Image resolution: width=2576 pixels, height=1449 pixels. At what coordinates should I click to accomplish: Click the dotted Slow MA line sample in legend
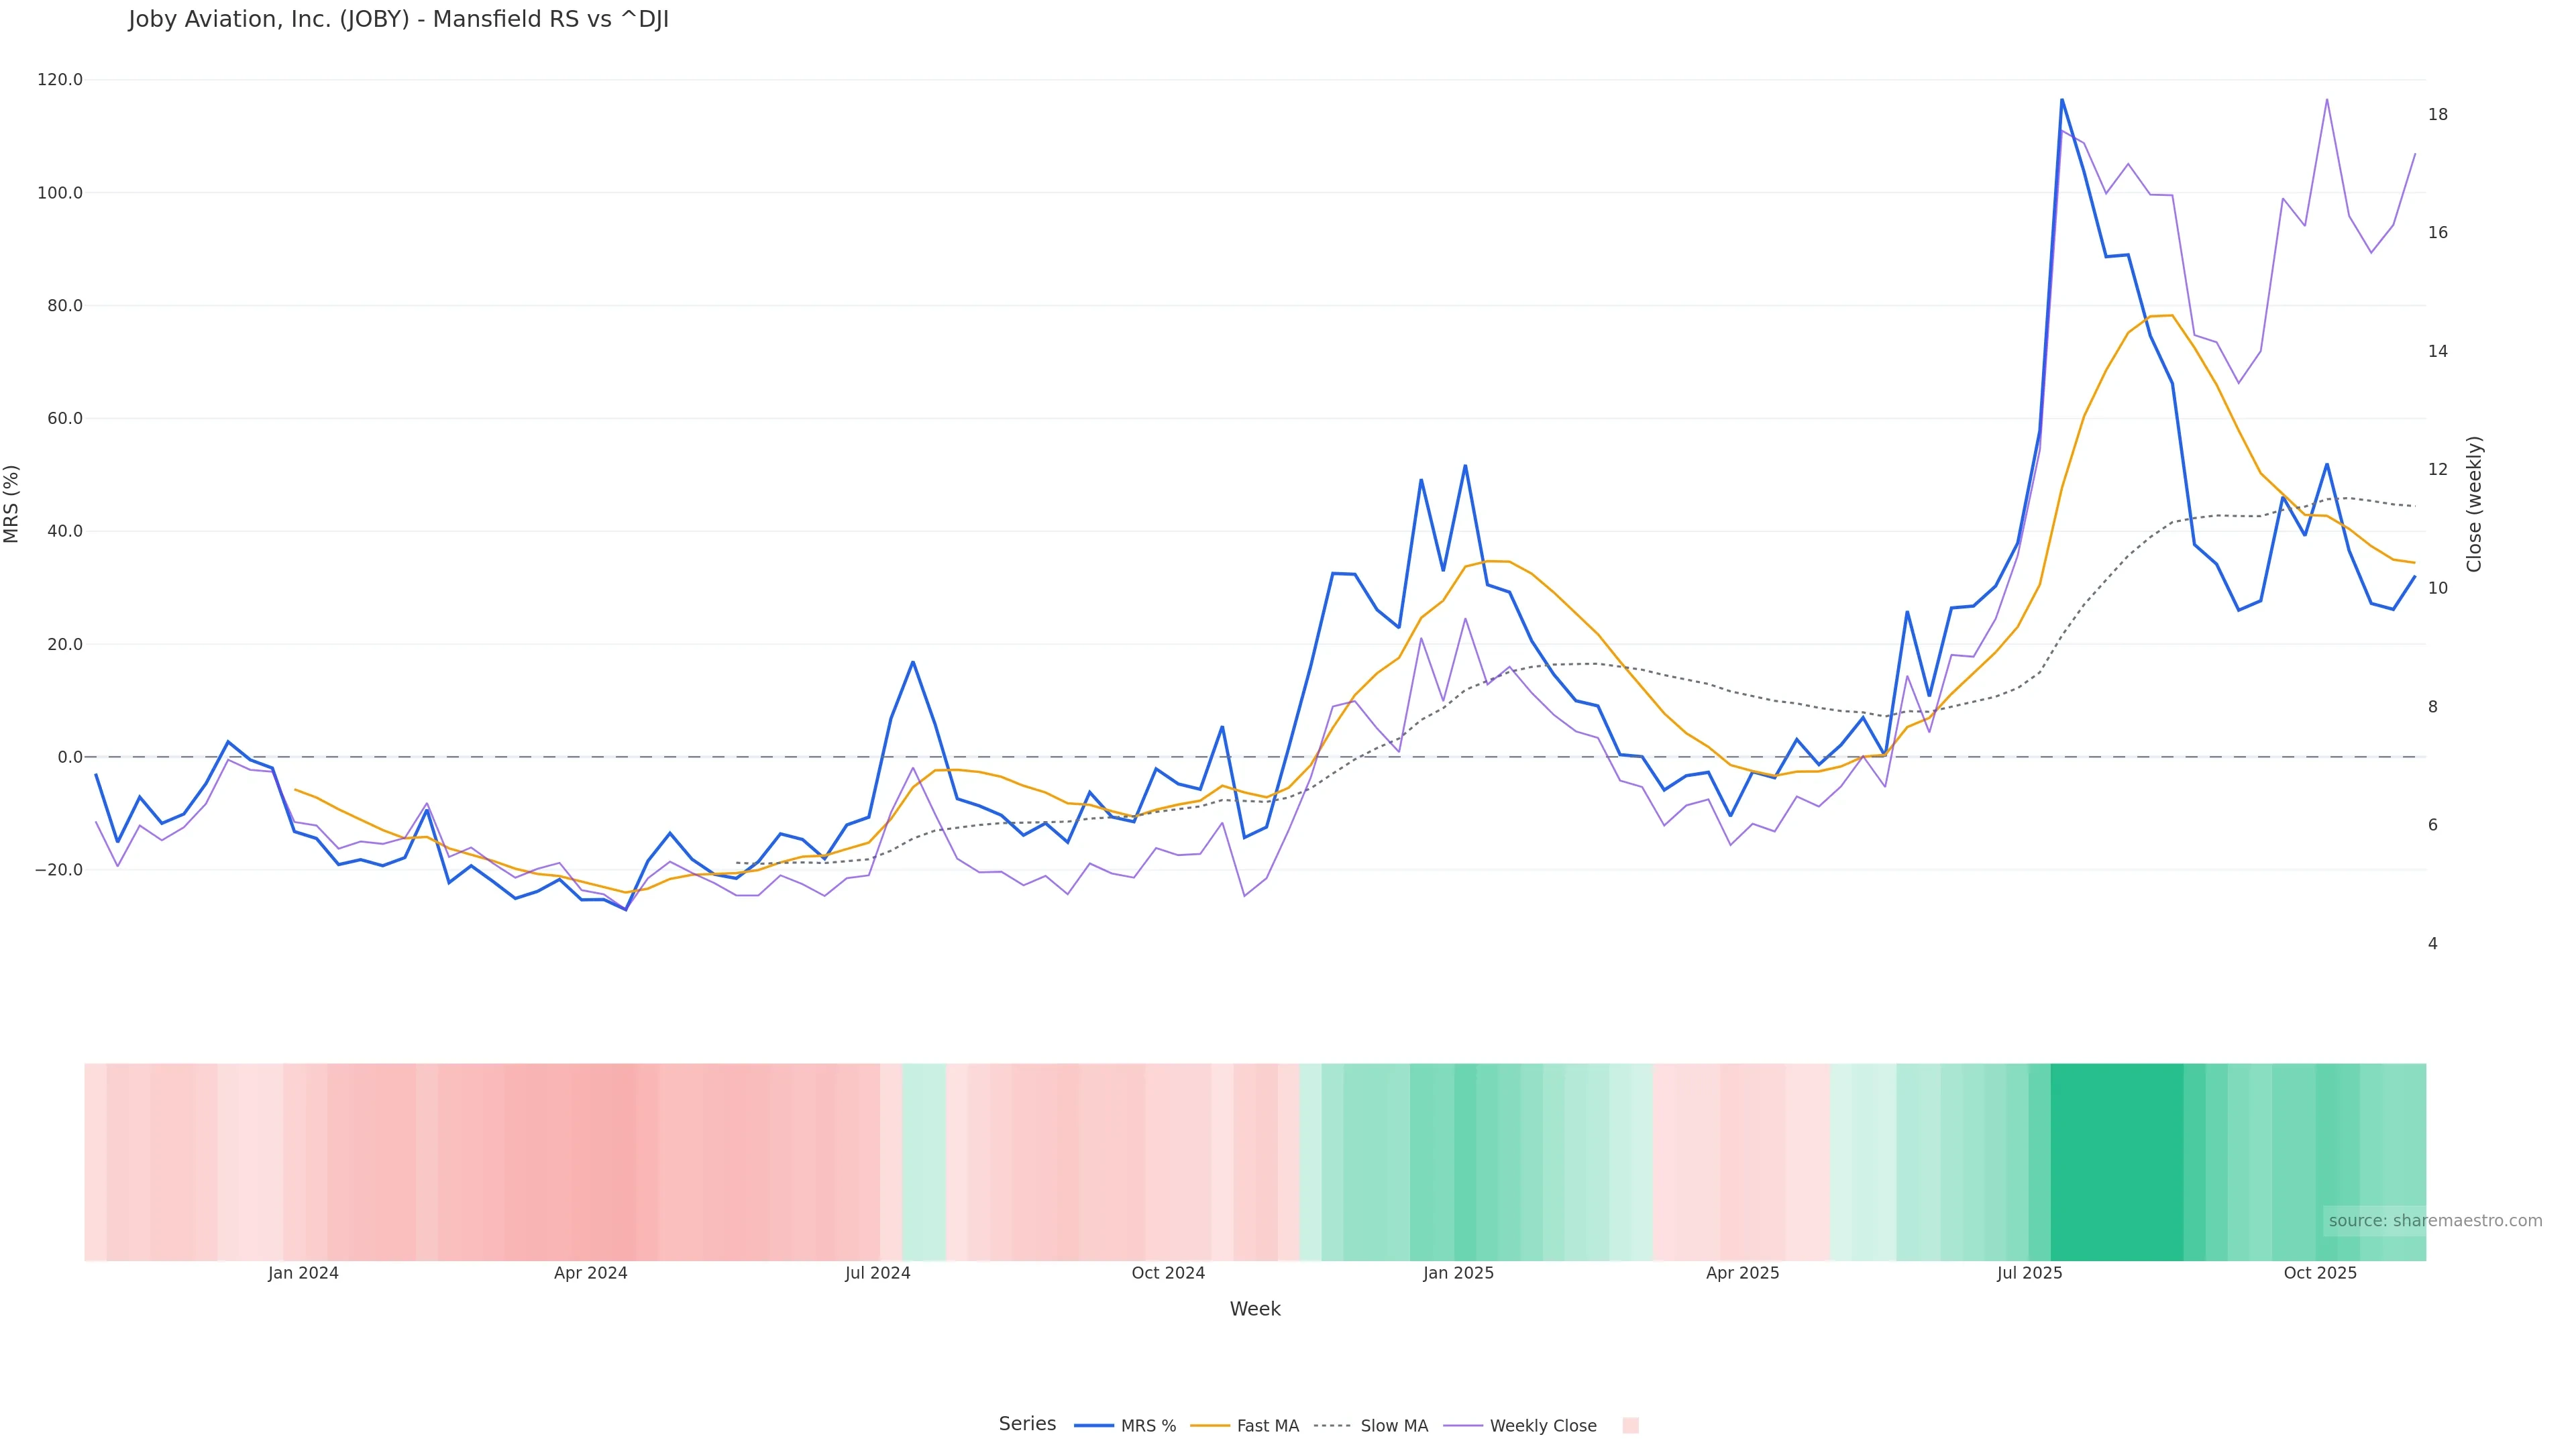pyautogui.click(x=1332, y=1426)
